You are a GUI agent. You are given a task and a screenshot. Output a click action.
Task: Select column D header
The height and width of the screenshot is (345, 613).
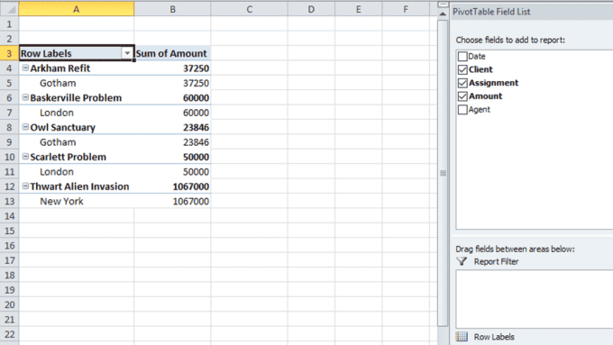311,9
